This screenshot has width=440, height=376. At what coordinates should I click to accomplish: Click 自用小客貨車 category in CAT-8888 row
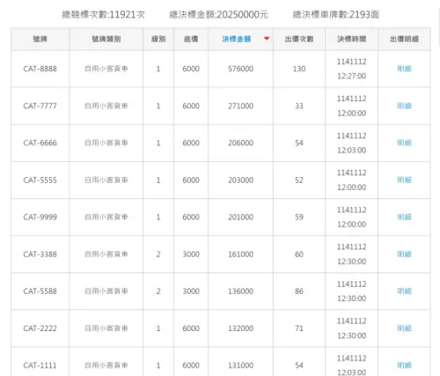[106, 69]
